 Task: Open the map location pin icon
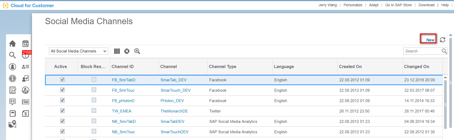12,124
